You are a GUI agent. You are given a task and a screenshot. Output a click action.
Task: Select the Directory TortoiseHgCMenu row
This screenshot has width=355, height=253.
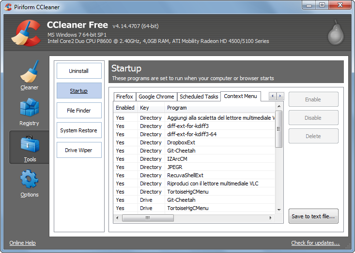(x=194, y=192)
